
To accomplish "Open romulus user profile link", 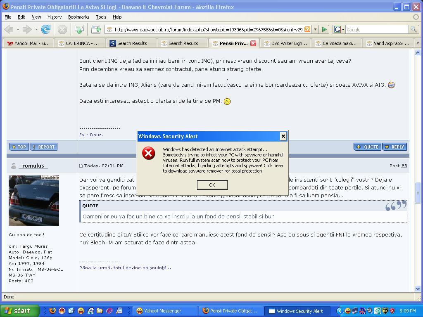I will (x=33, y=166).
